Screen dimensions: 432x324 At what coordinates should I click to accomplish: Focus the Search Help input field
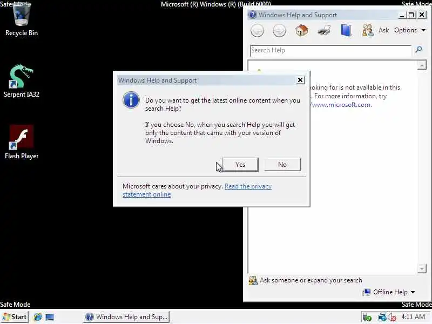(x=330, y=50)
